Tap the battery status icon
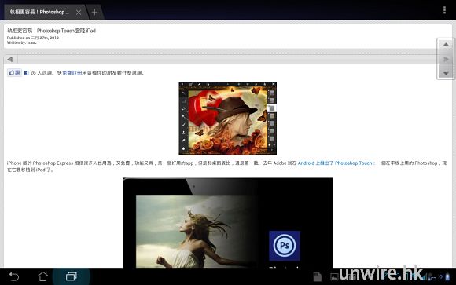456x285 pixels. point(447,277)
